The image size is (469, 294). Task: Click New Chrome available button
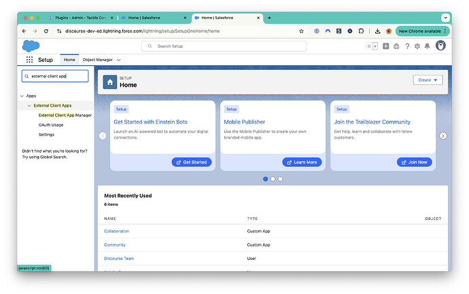pos(422,31)
